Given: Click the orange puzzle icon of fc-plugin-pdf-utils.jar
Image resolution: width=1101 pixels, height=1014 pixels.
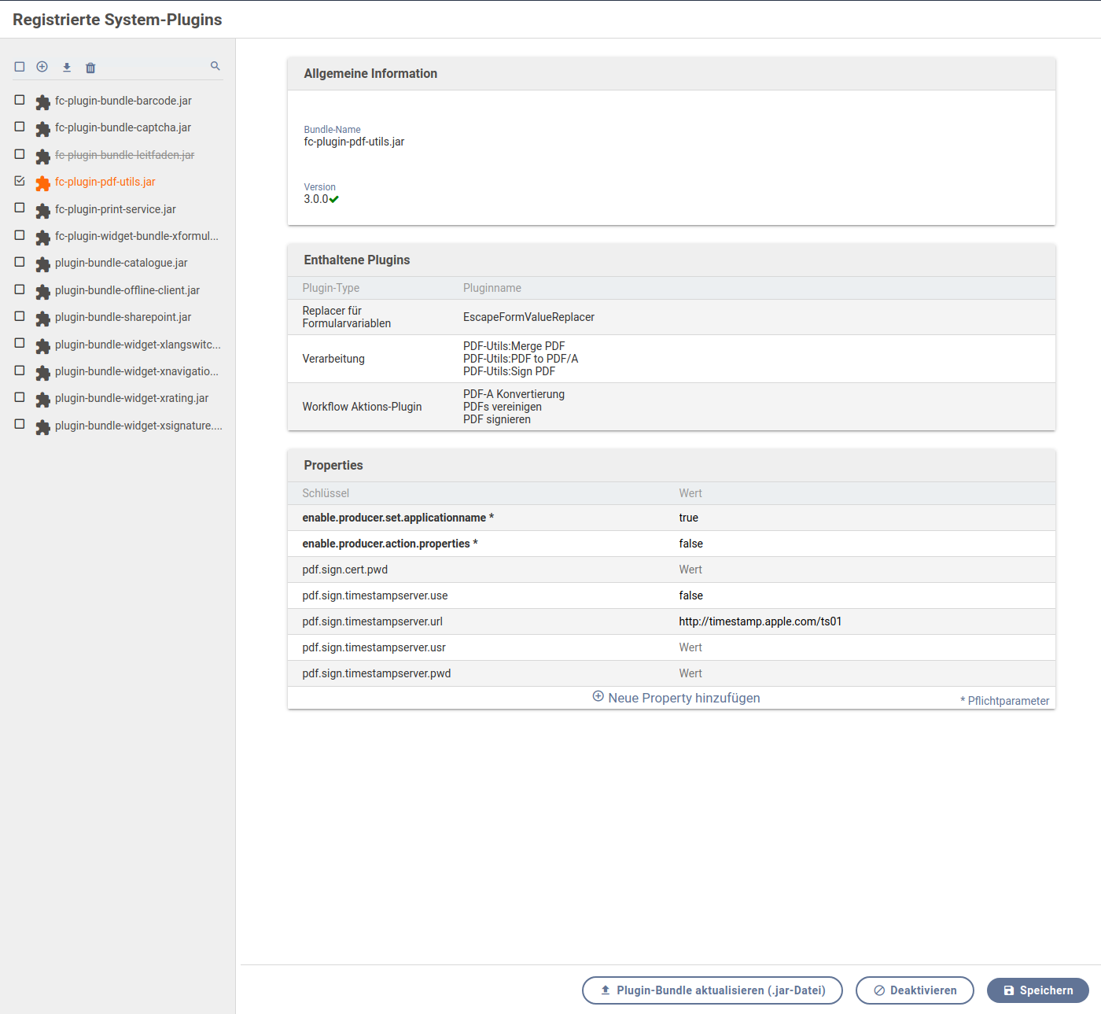Looking at the screenshot, I should [x=42, y=183].
